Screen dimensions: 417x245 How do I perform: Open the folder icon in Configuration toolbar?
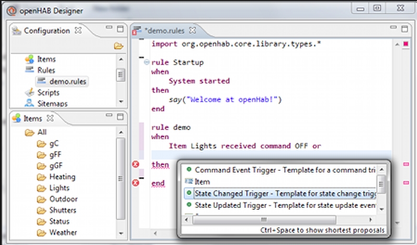pyautogui.click(x=119, y=46)
